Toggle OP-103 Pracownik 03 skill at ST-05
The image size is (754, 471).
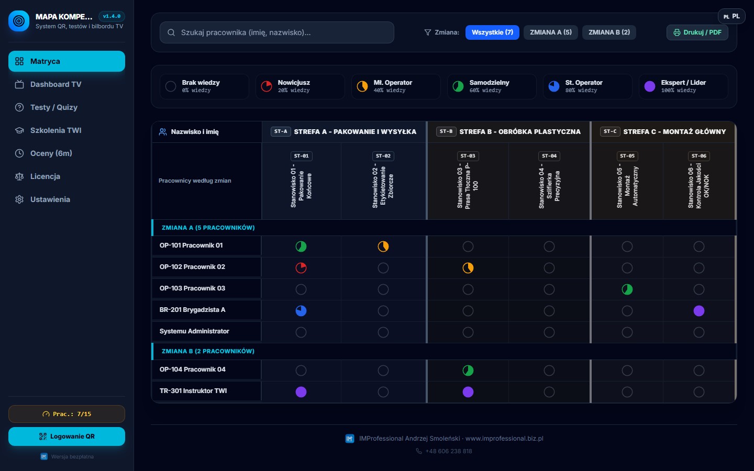click(627, 289)
